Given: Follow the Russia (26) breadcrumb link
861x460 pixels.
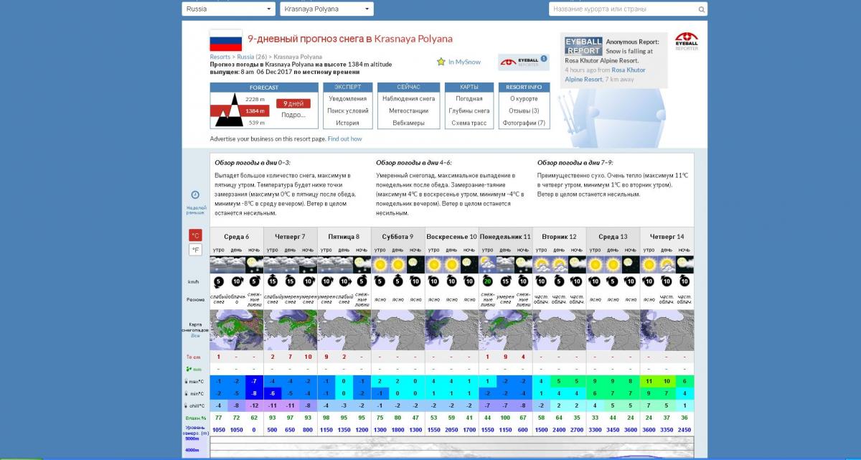Looking at the screenshot, I should [x=252, y=57].
